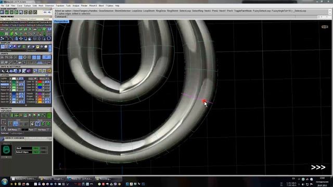Click the purple icon in Info & Settings

[x=29, y=71]
